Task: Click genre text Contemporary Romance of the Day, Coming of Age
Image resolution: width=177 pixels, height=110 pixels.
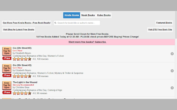Action: click(37, 90)
